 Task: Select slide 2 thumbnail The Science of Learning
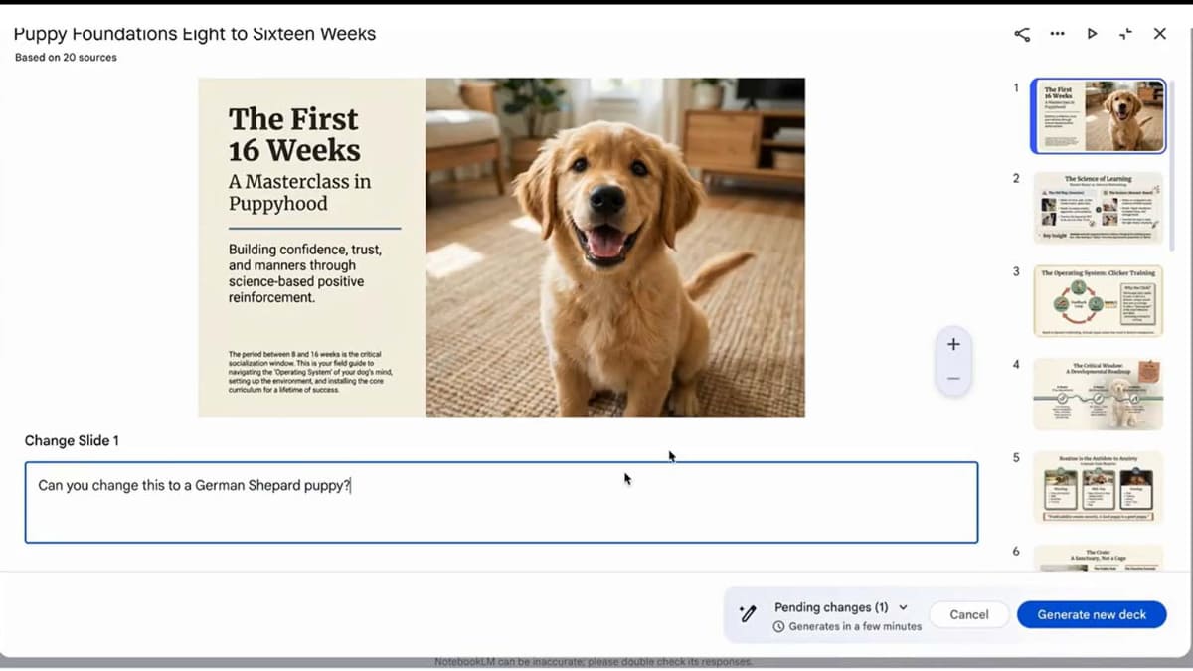pyautogui.click(x=1099, y=208)
